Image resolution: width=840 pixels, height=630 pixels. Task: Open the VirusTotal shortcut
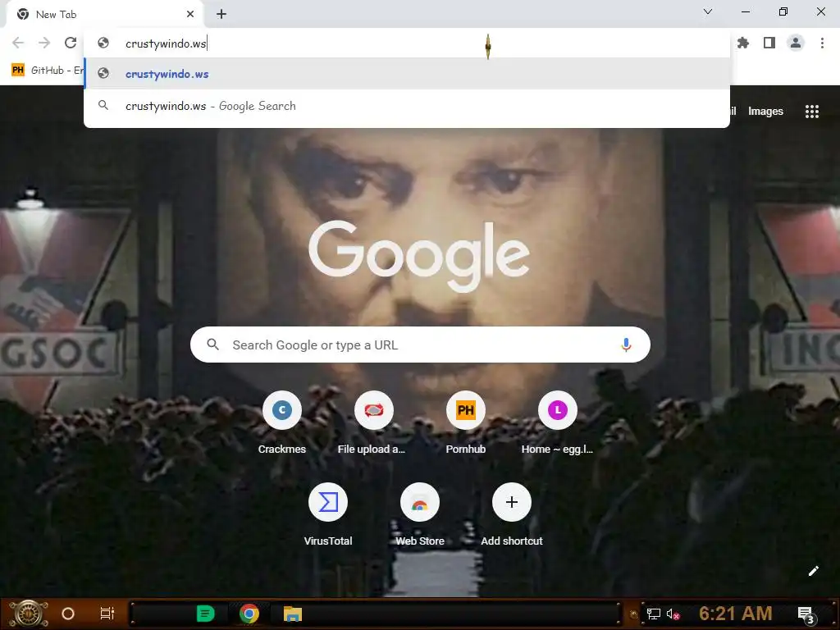[328, 515]
